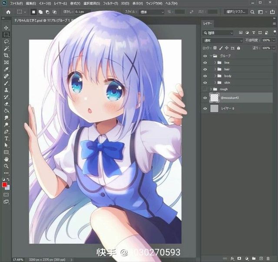Image resolution: width=278 pixels, height=262 pixels.
Task: Select the Hand tool
Action: [x=6, y=159]
